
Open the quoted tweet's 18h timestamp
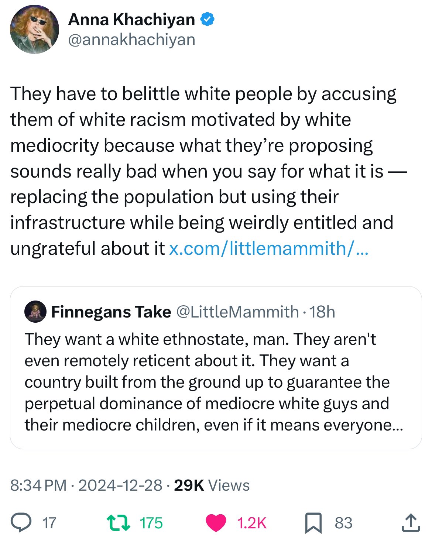pos(322,312)
